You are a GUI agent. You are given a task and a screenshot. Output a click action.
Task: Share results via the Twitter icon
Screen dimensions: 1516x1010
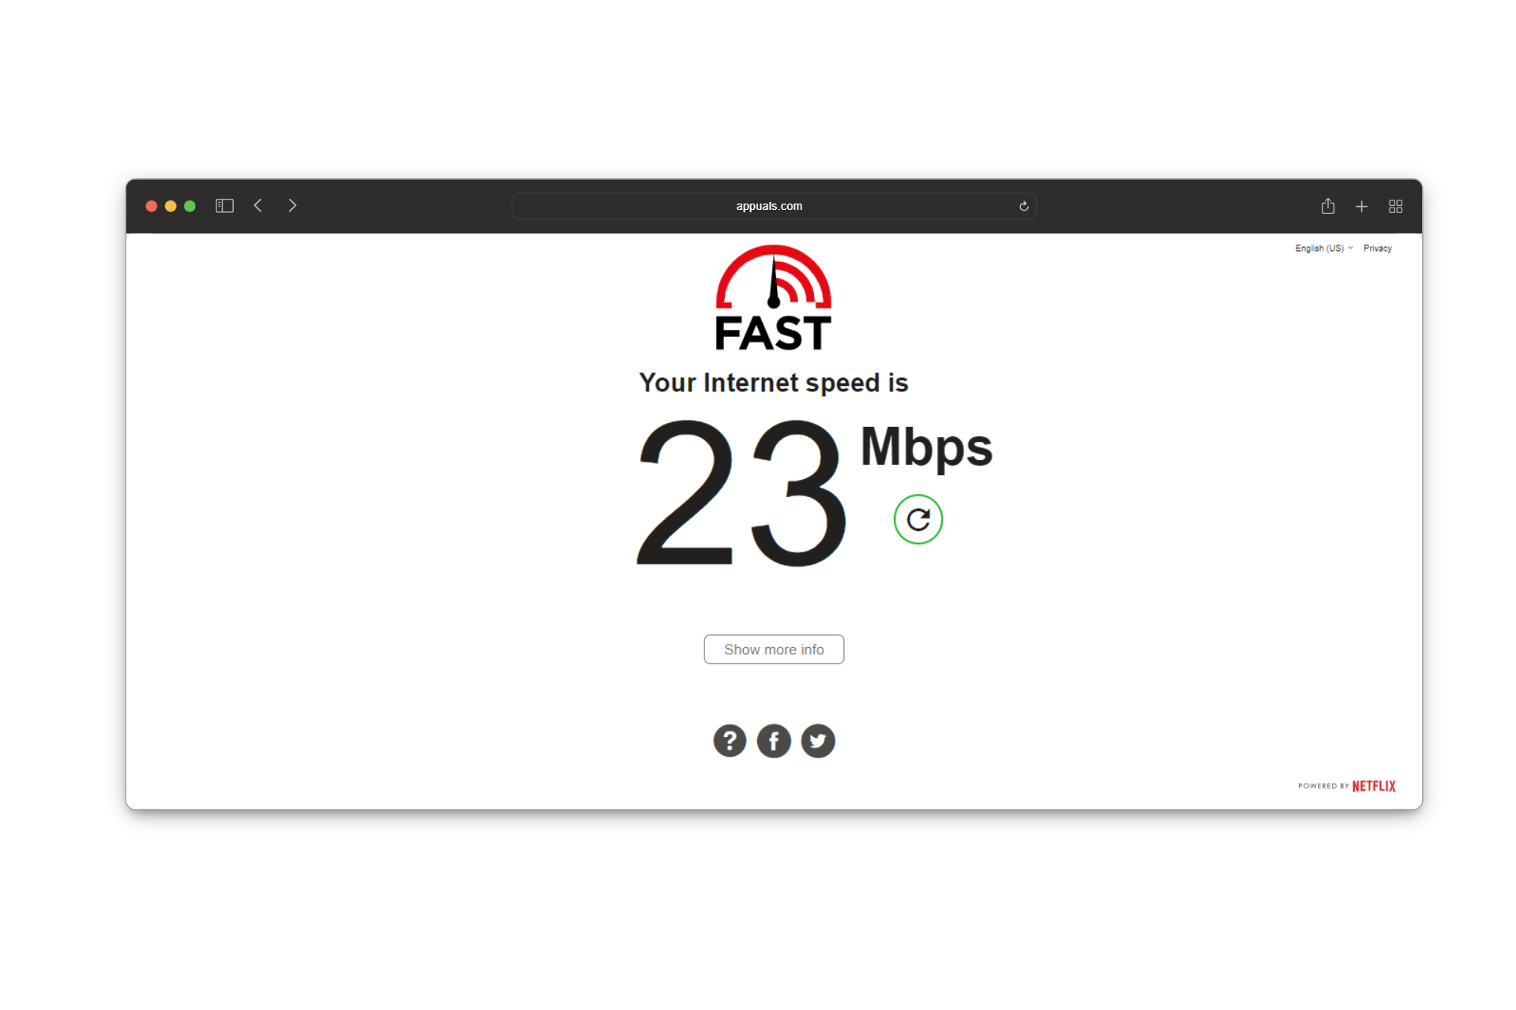tap(818, 741)
